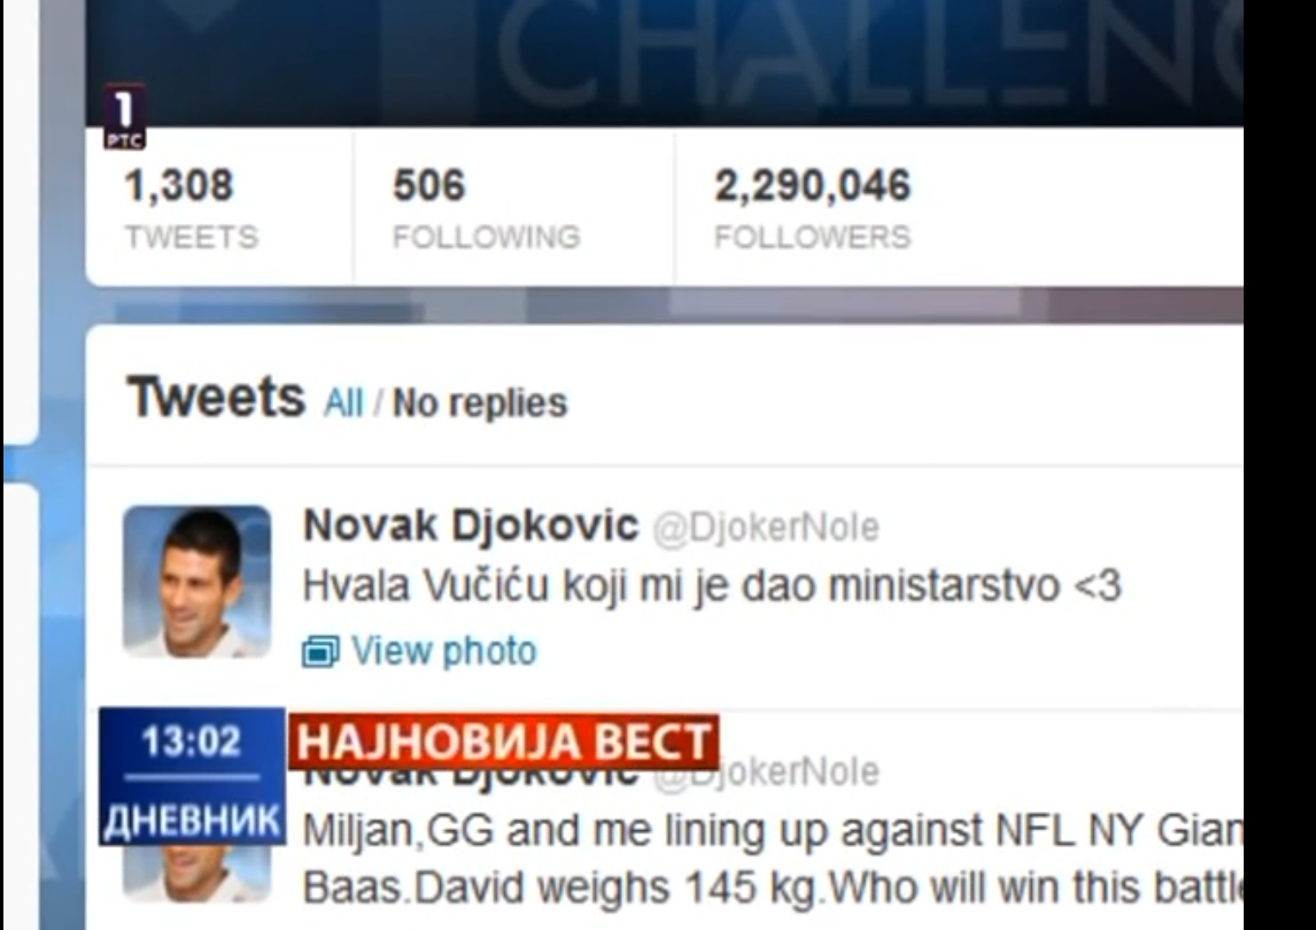Click the НАЈНОВИЈА ВЕСТ red banner
Viewport: 1316px width, 930px height.
tap(503, 741)
